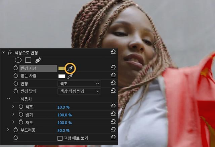Toggle animation stopwatch for 채도
The image size is (215, 147).
pyautogui.click(x=21, y=122)
